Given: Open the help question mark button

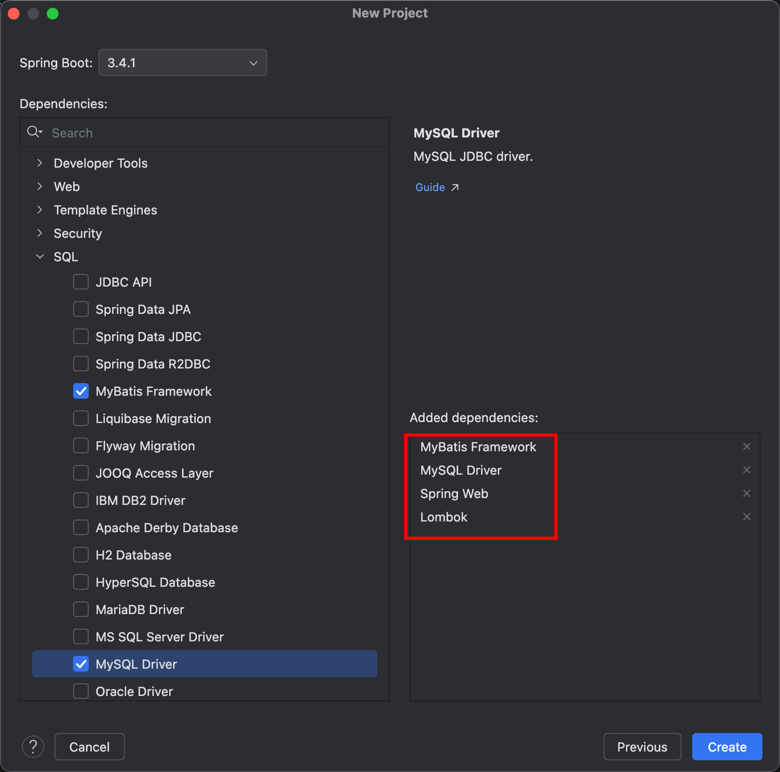Looking at the screenshot, I should [33, 747].
